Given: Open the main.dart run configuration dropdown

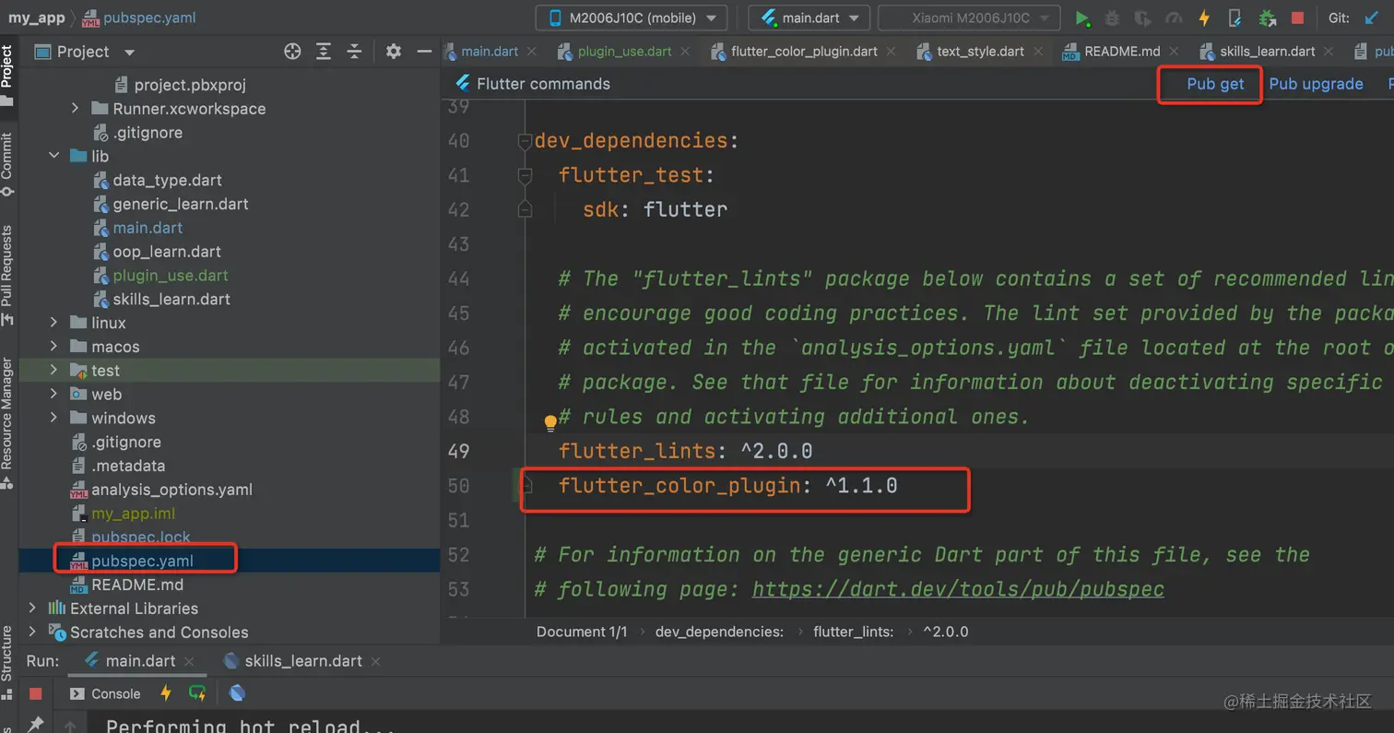Looking at the screenshot, I should (809, 18).
